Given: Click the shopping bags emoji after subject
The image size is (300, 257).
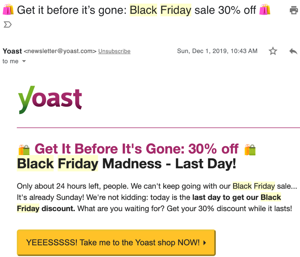Looking at the screenshot, I should [x=265, y=10].
